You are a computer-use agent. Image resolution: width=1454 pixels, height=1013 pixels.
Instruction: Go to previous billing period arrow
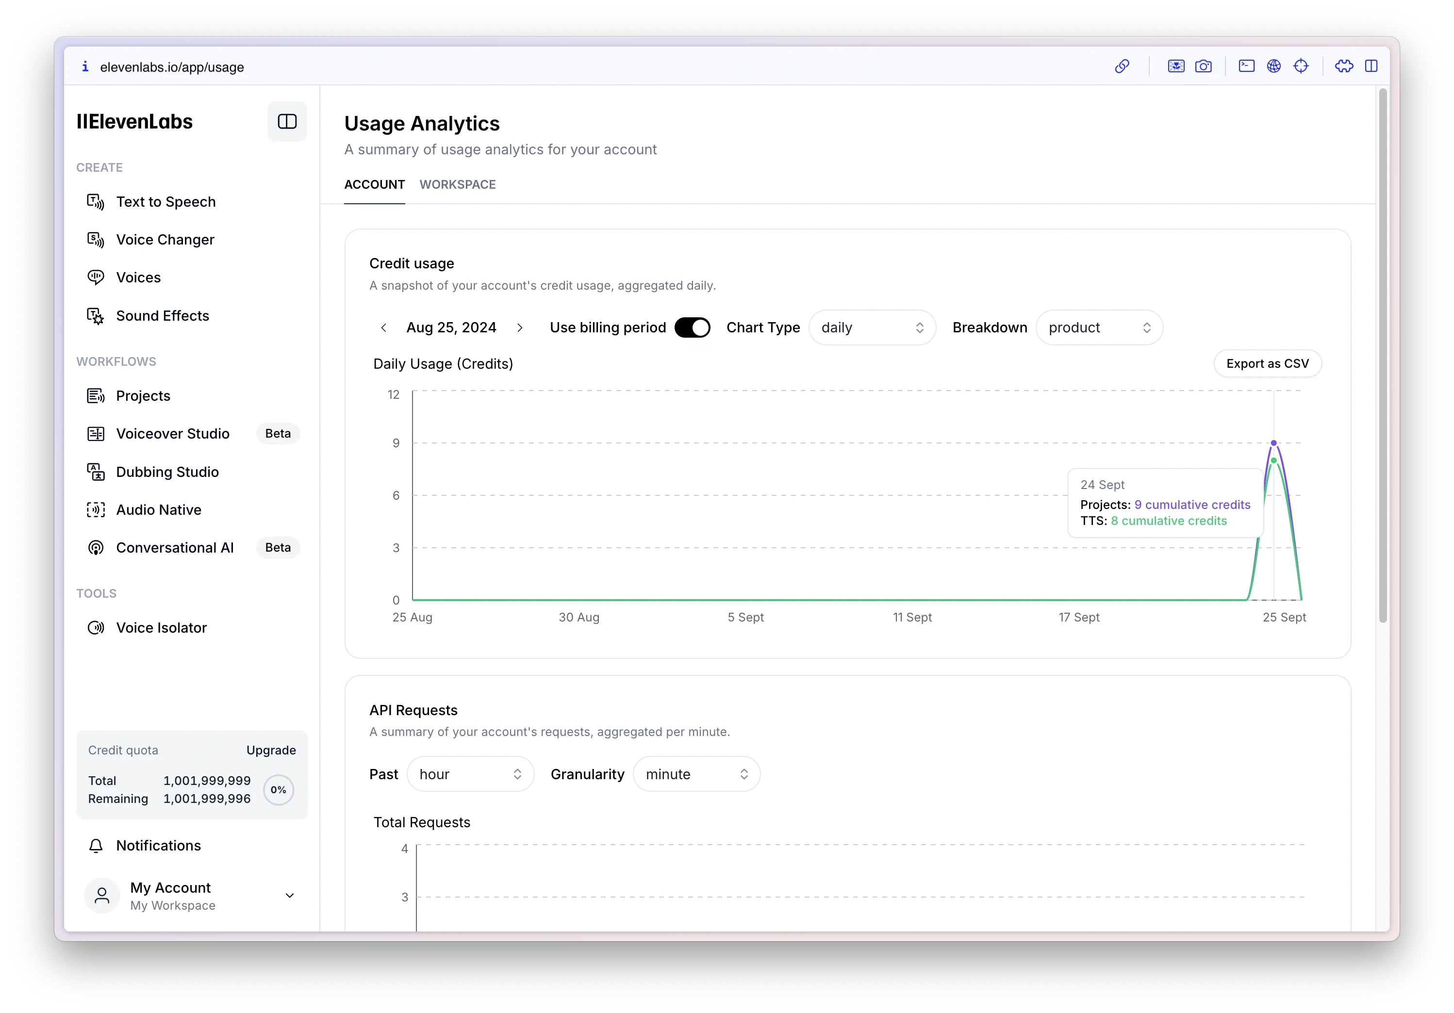384,327
